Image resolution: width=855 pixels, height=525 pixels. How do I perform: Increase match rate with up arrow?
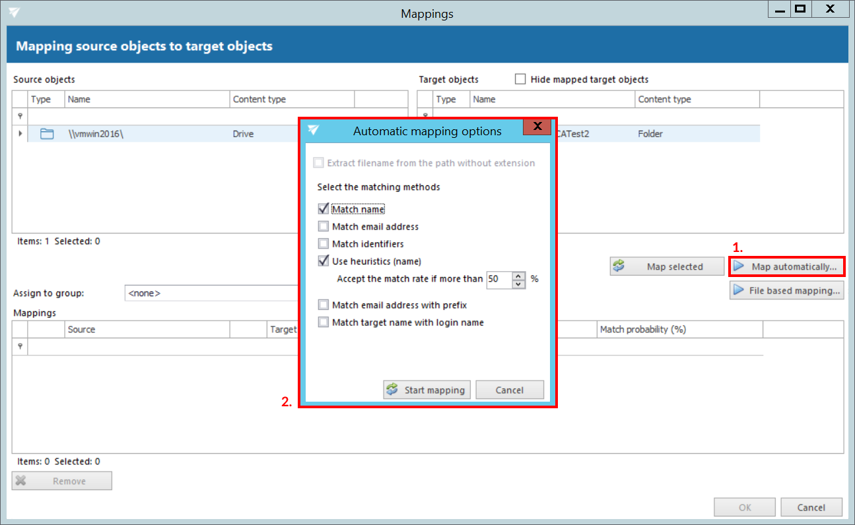pos(519,276)
